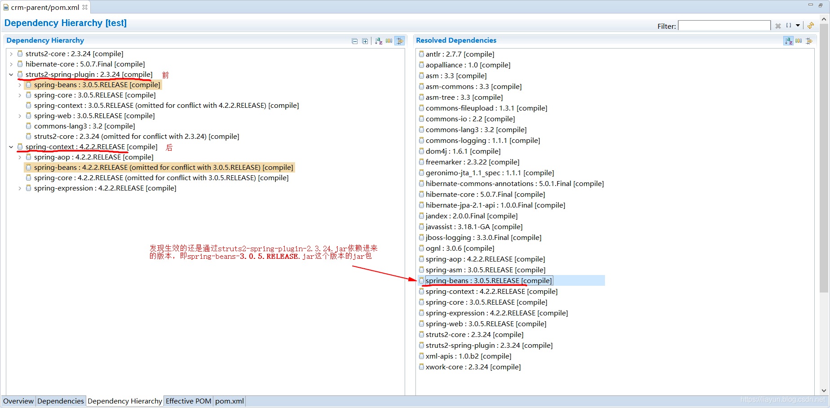Expand the hibernate-core : 5.0.7.Final node
Screen dimensions: 830x408
11,64
